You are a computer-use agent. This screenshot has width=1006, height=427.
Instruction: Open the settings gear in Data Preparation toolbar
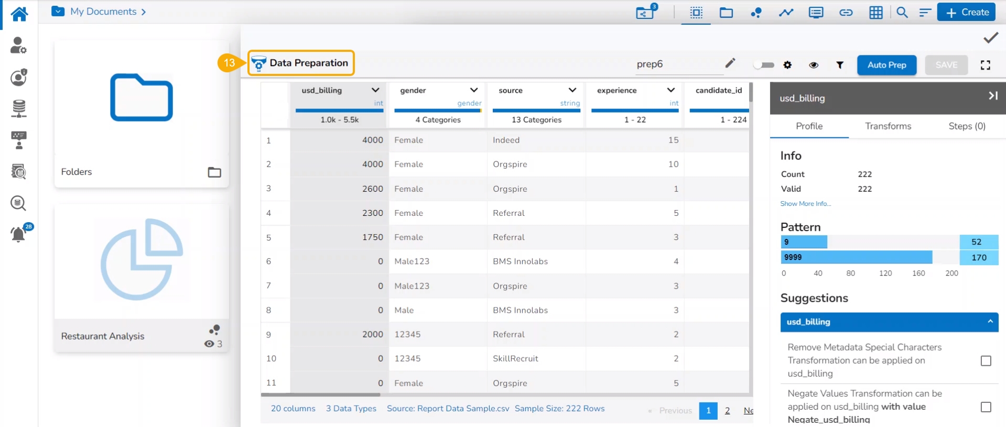pyautogui.click(x=787, y=65)
